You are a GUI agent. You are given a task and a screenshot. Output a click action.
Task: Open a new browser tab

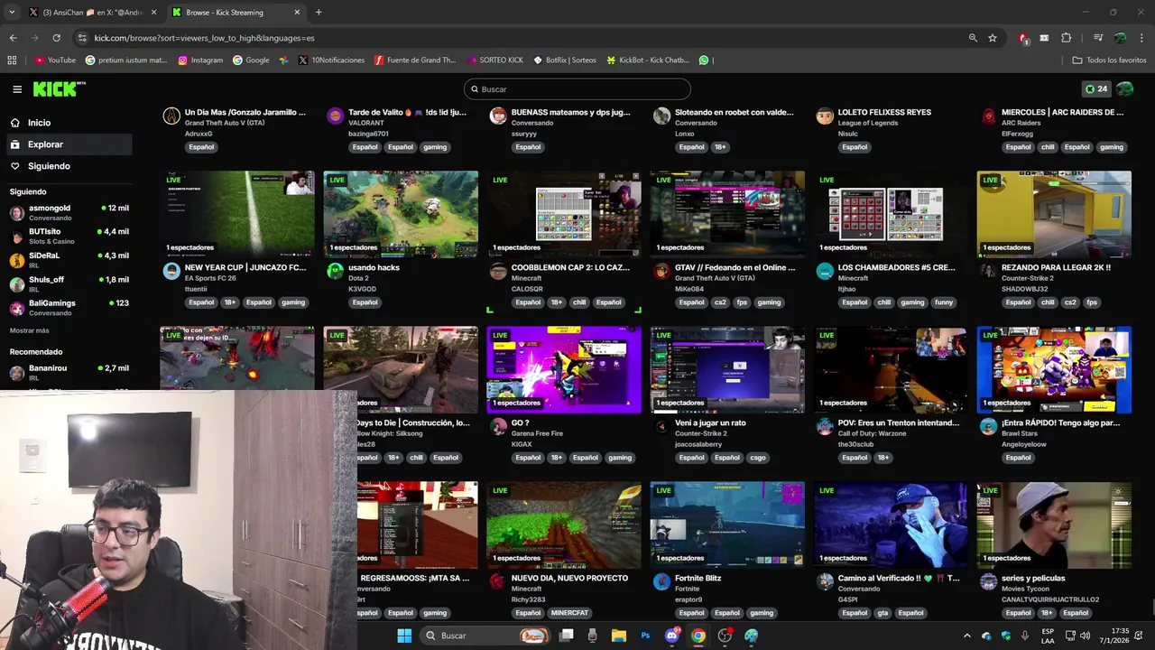[x=319, y=13]
